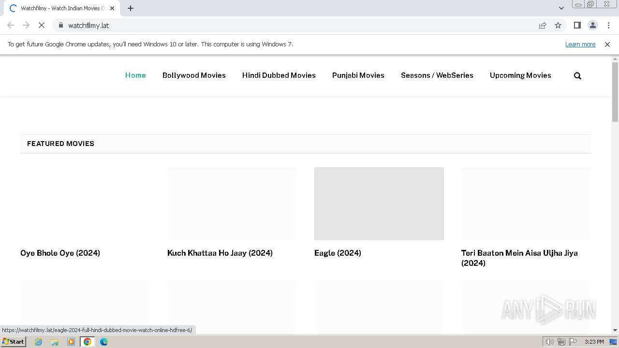Open Punjabi Movies menu item

point(358,75)
